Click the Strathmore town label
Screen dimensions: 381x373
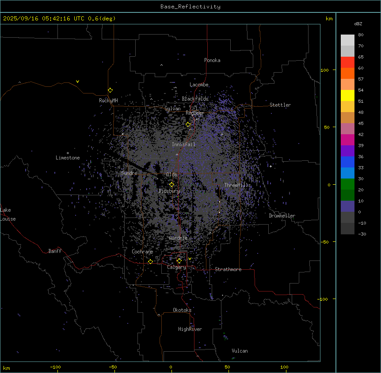pyautogui.click(x=228, y=269)
